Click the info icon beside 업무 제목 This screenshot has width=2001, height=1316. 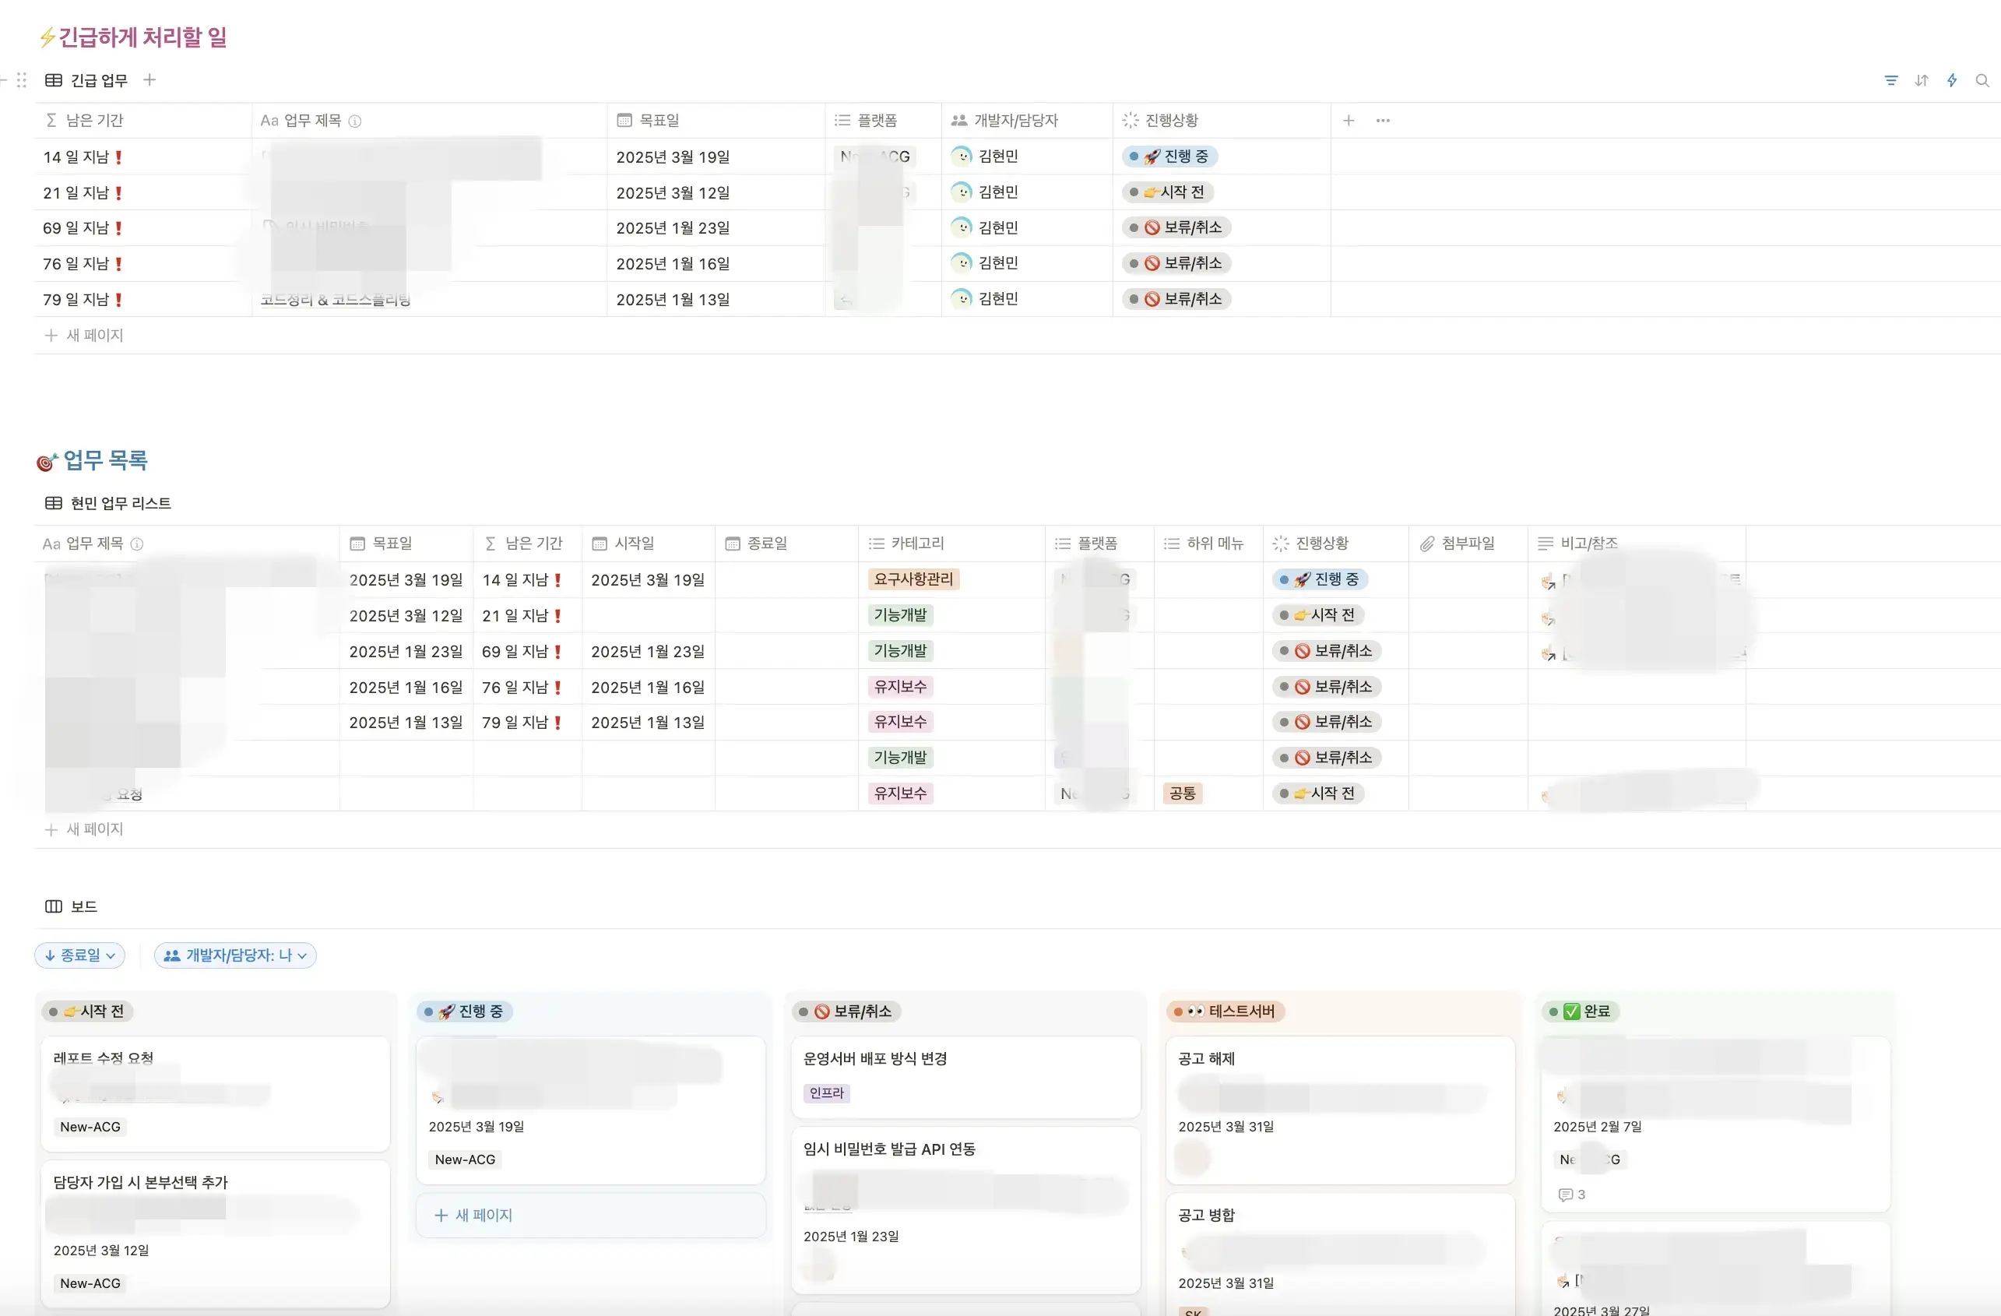[x=355, y=121]
